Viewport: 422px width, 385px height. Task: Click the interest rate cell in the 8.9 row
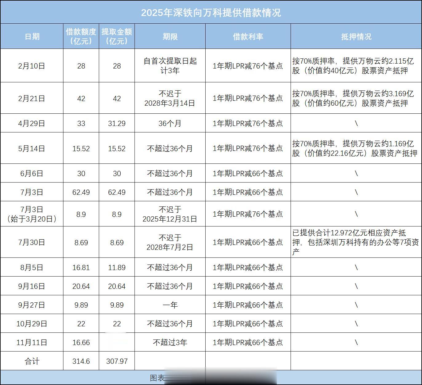[x=248, y=214]
